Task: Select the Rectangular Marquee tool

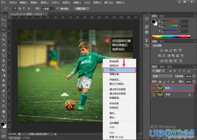Action: (4, 25)
